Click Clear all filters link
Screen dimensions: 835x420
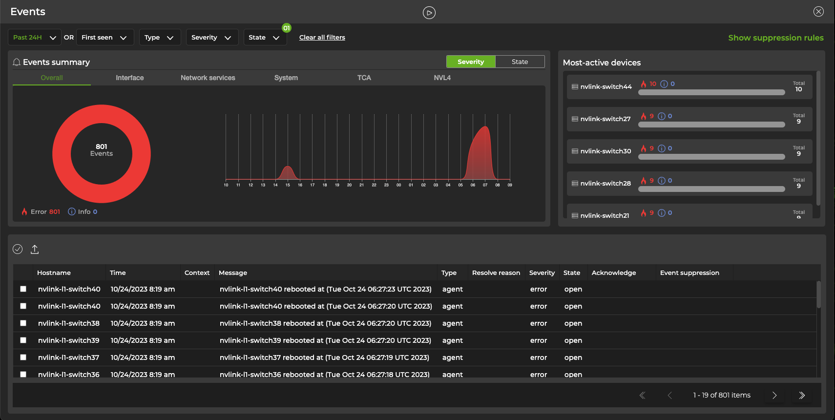pyautogui.click(x=322, y=37)
